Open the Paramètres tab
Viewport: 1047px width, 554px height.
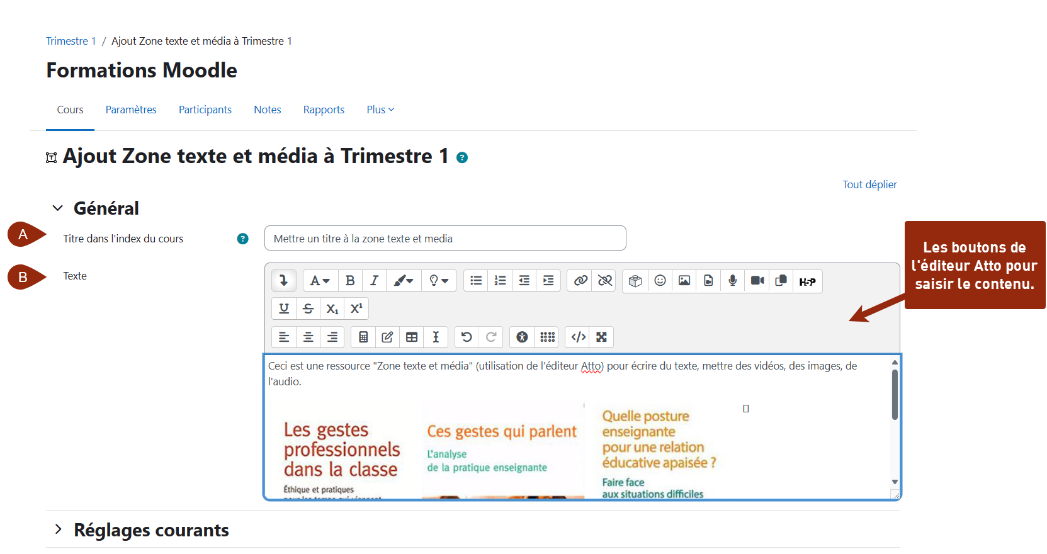[x=131, y=110]
